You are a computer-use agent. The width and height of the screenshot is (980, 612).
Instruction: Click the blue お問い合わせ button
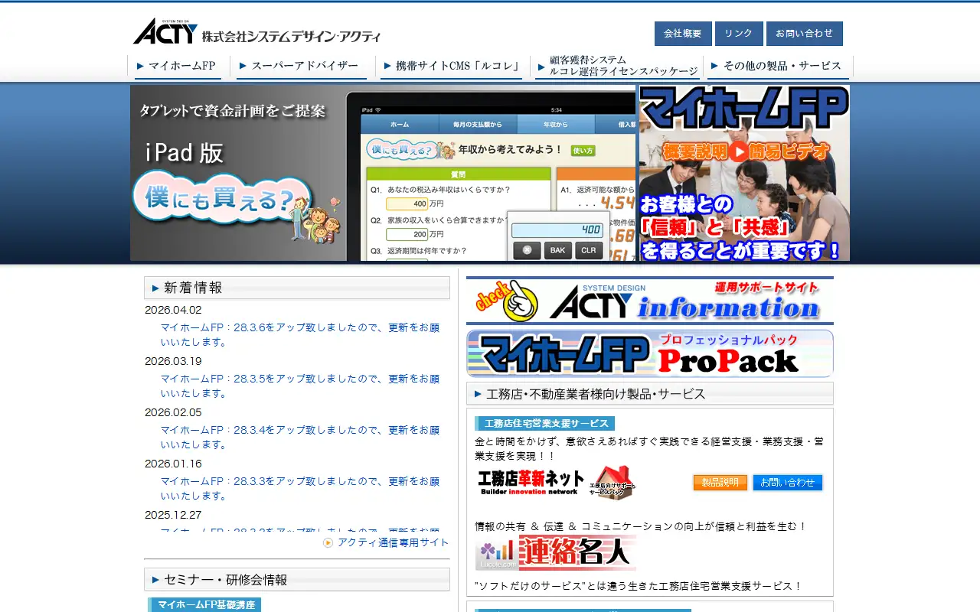[788, 483]
